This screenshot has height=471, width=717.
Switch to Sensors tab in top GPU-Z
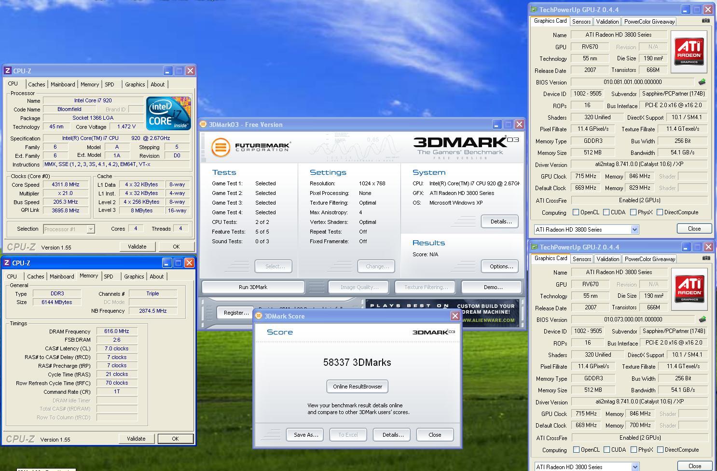tap(581, 21)
